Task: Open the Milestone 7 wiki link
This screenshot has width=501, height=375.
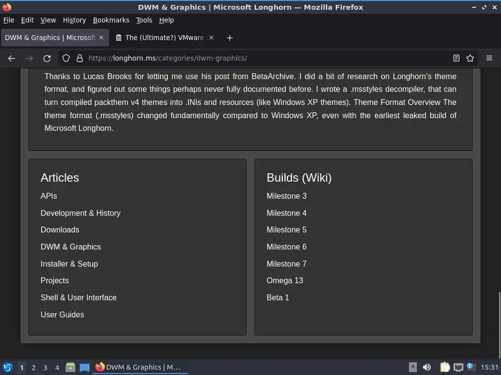Action: pyautogui.click(x=287, y=264)
